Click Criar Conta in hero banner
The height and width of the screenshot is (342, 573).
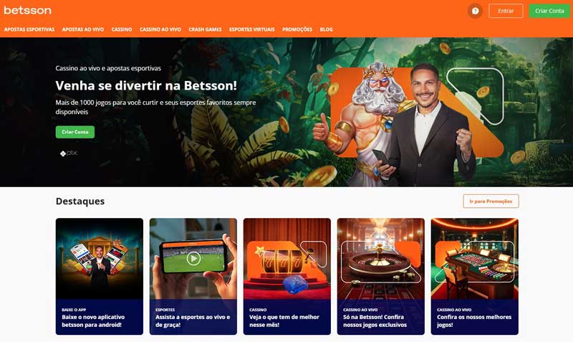pyautogui.click(x=75, y=132)
